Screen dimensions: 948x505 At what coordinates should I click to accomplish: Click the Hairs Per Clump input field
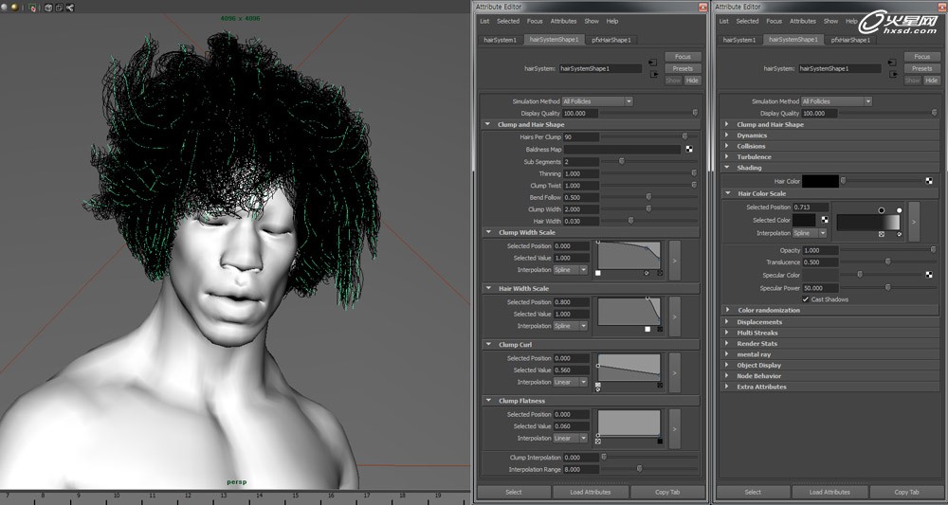(580, 137)
